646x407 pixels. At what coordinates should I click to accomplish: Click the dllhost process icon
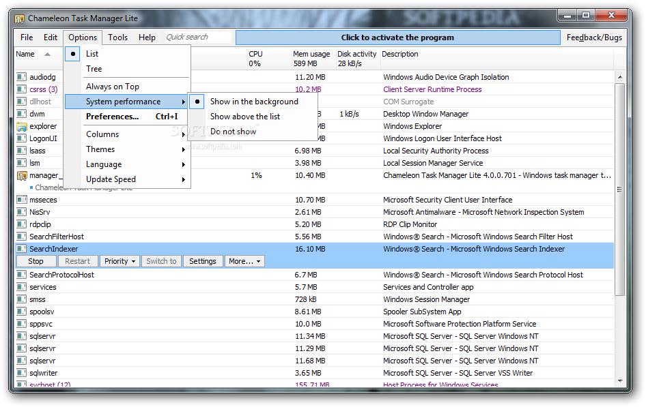21,102
